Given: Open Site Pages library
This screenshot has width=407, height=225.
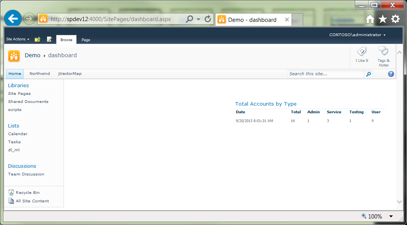Looking at the screenshot, I should [19, 94].
